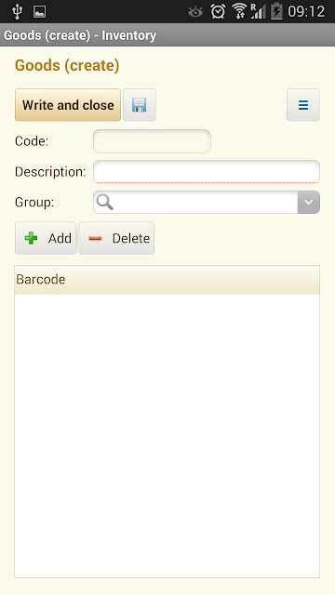
Task: Click the Add button label
Action: pyautogui.click(x=60, y=238)
